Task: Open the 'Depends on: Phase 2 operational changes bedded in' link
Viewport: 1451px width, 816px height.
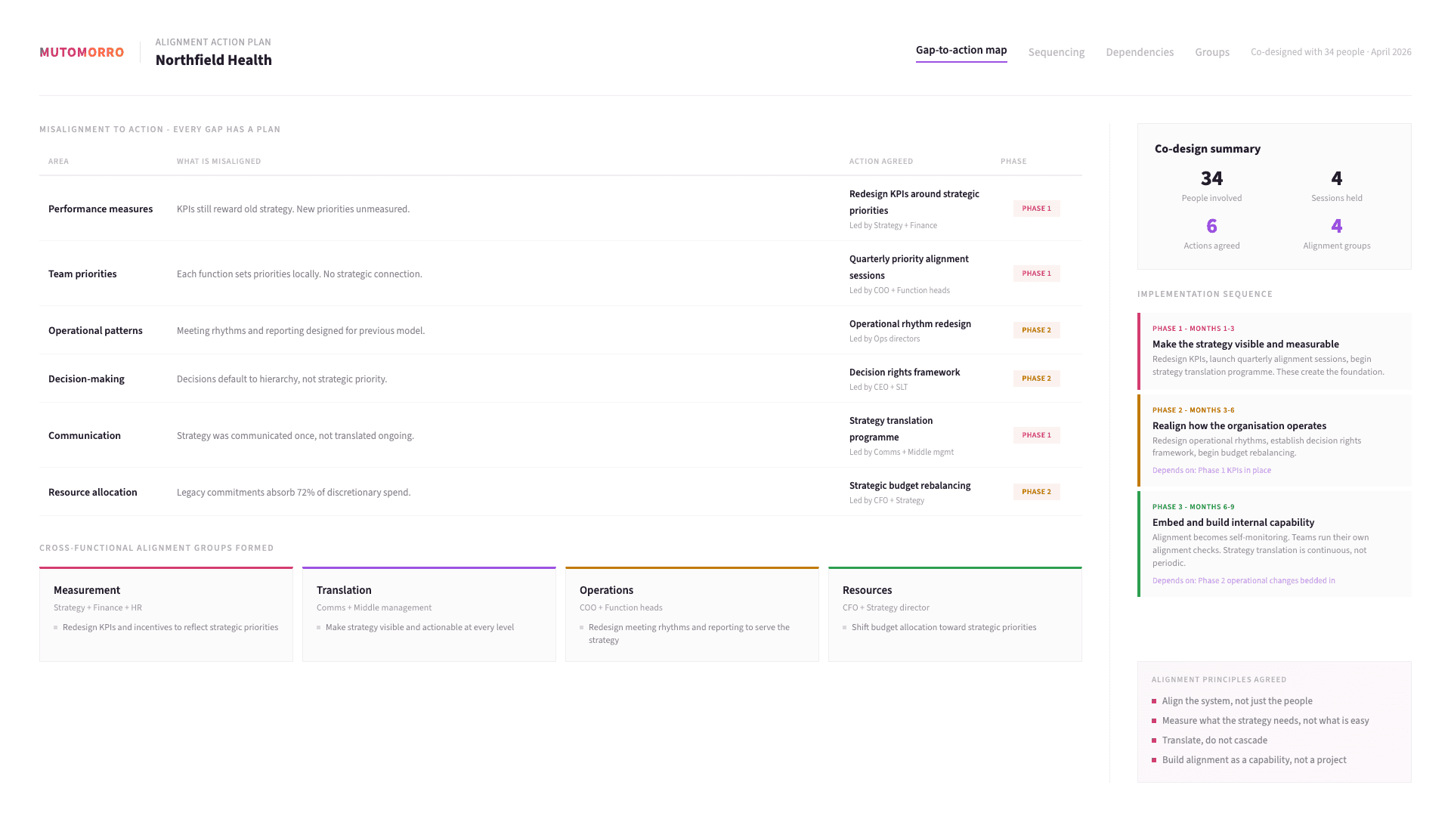Action: tap(1243, 580)
